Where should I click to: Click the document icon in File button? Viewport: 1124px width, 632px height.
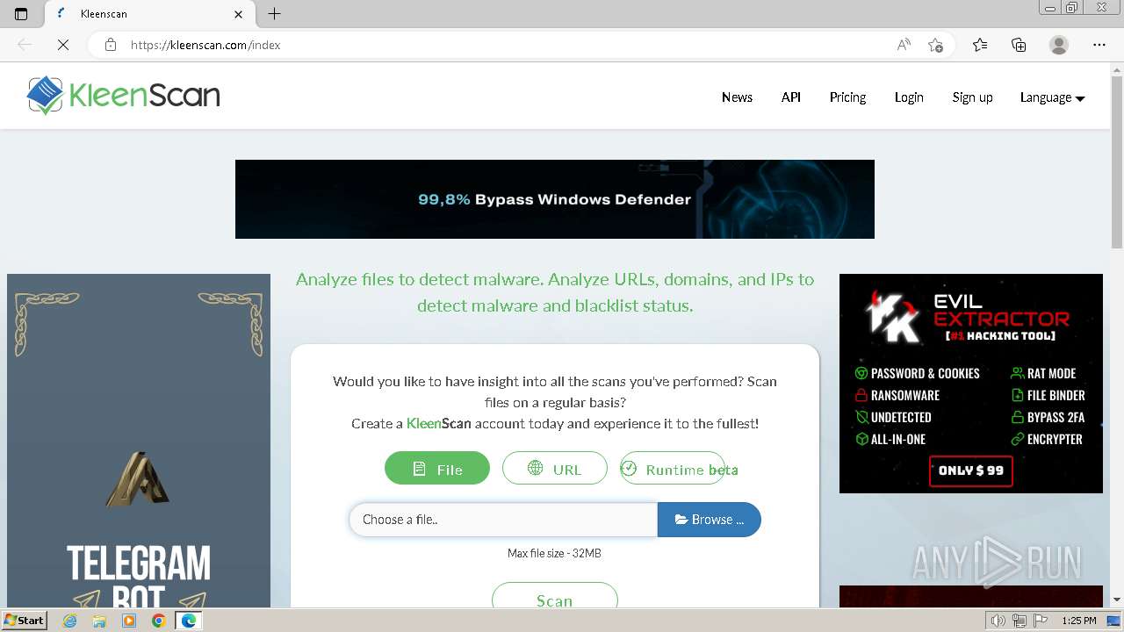click(x=420, y=469)
